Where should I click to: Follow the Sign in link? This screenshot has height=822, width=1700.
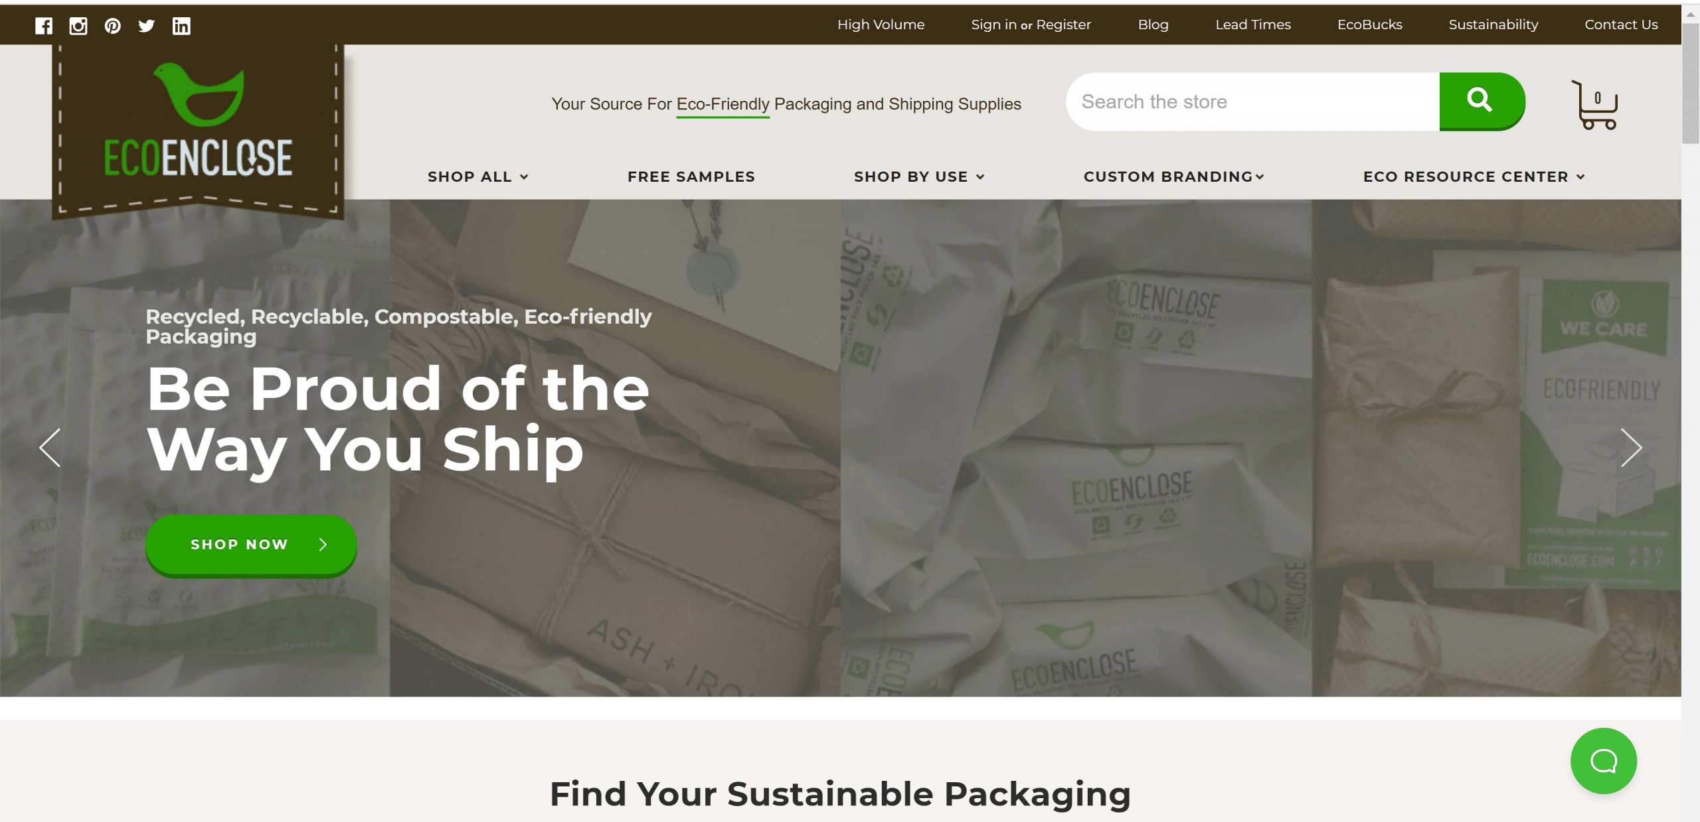tap(993, 25)
